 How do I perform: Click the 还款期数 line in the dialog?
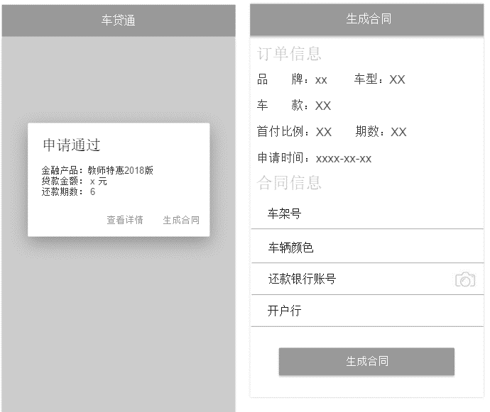coord(68,191)
